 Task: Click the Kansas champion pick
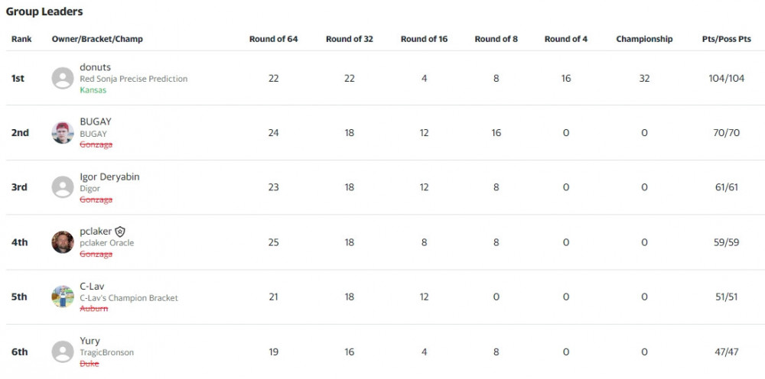click(x=93, y=90)
